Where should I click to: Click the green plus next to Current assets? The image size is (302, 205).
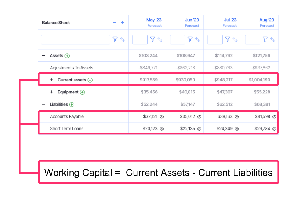tap(90, 80)
